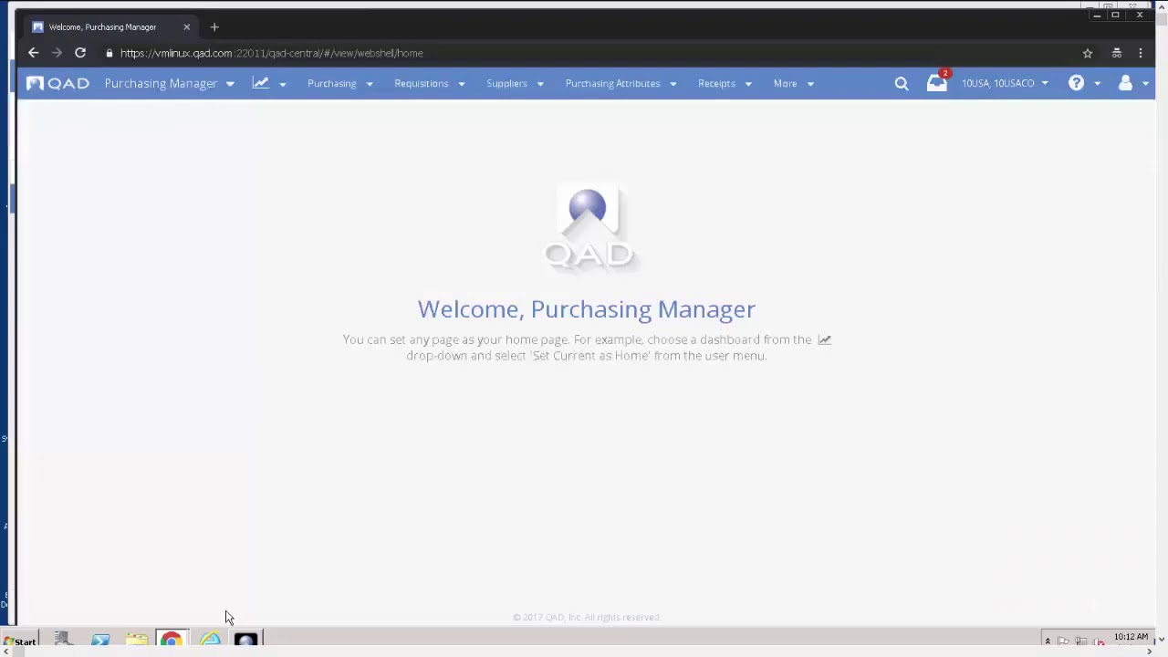
Task: Expand the help menu arrow
Action: 1098,84
